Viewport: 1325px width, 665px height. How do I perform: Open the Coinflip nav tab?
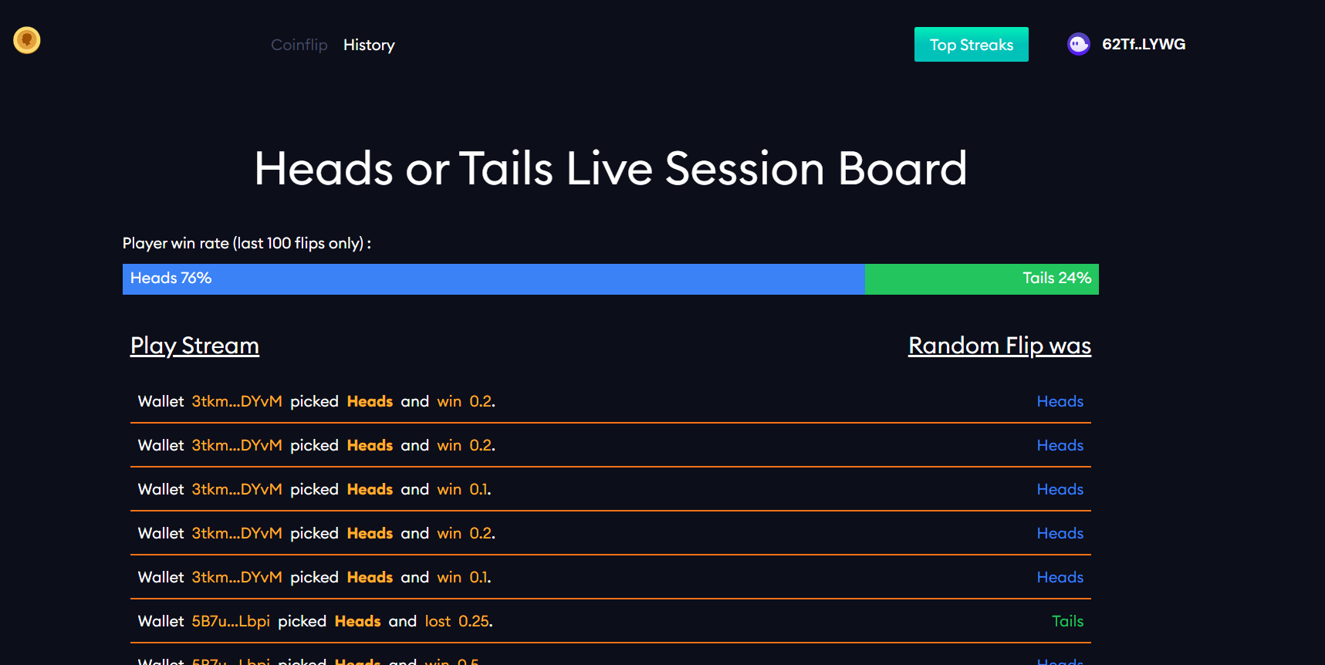pos(299,45)
